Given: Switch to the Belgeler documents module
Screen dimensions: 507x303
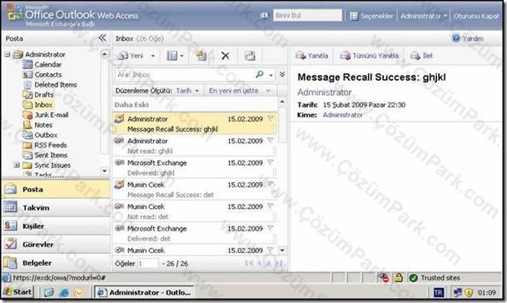Looking at the screenshot, I should (x=56, y=263).
